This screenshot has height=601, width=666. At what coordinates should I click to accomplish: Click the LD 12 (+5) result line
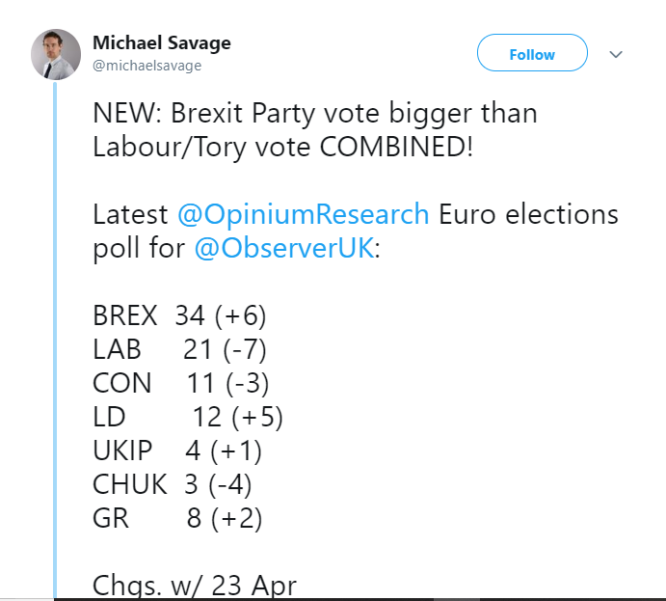pyautogui.click(x=187, y=417)
